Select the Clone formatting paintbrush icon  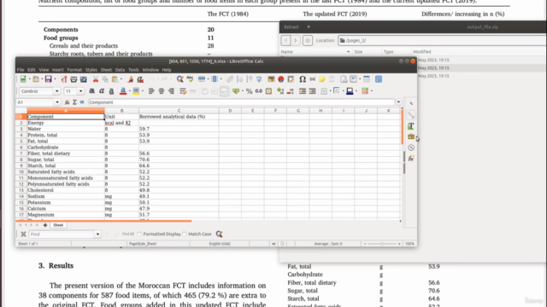[131, 79]
